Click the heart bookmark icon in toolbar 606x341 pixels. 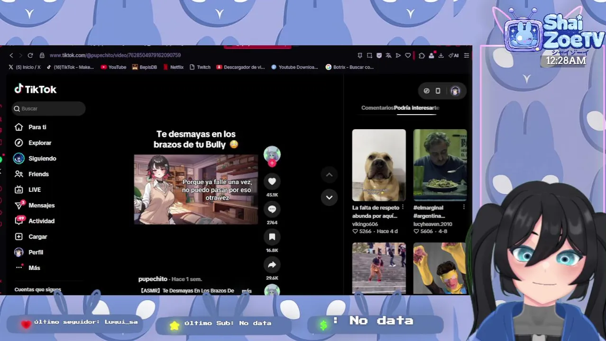coord(408,55)
